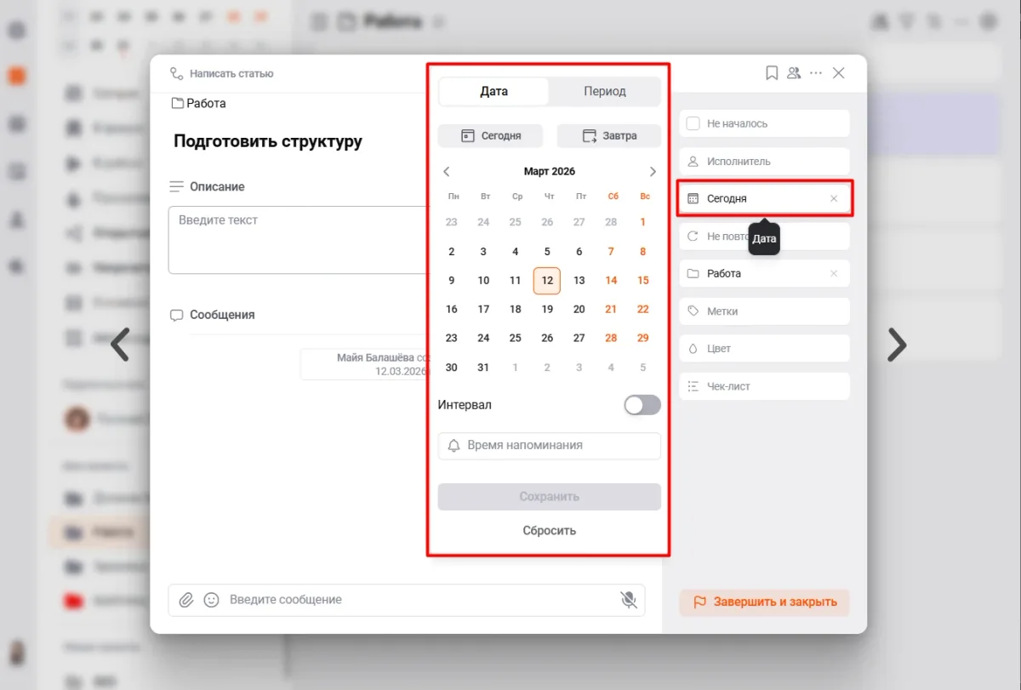Clear the Сегодня date with the x icon
This screenshot has width=1021, height=690.
point(834,198)
